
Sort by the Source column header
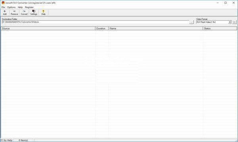click(x=48, y=28)
